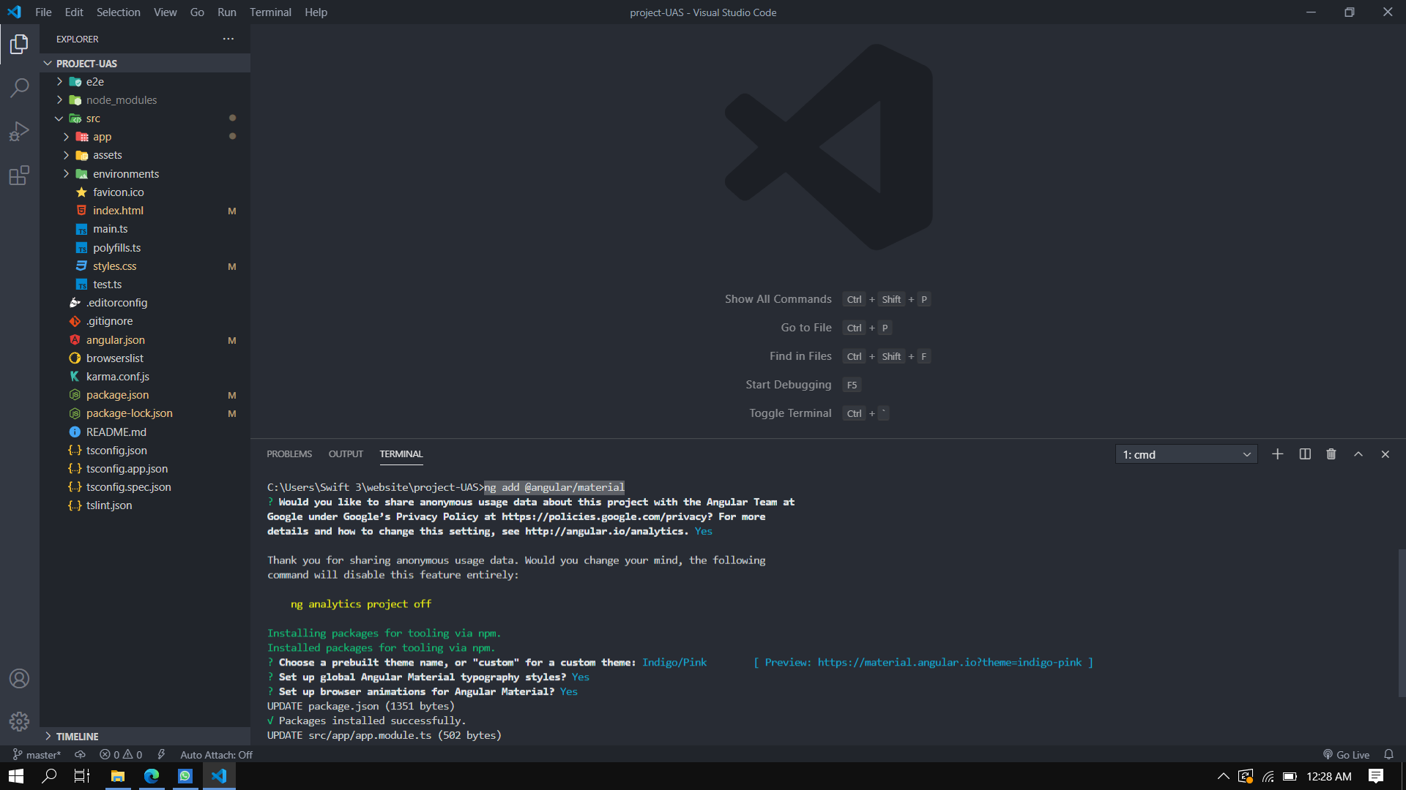The image size is (1406, 790).
Task: Open the Run menu
Action: pos(226,12)
